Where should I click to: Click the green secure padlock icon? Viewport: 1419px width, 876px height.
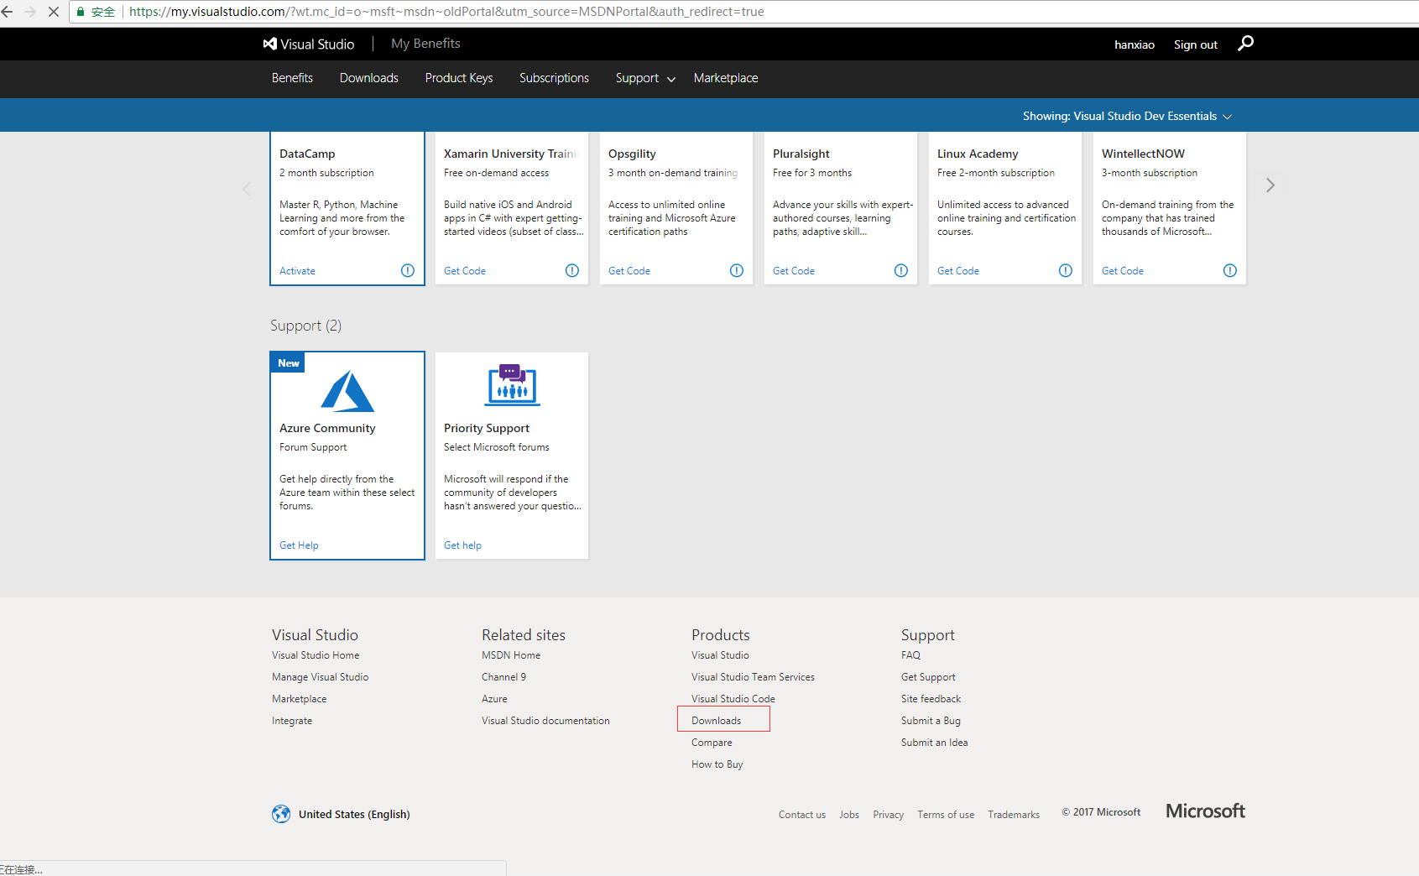point(81,12)
